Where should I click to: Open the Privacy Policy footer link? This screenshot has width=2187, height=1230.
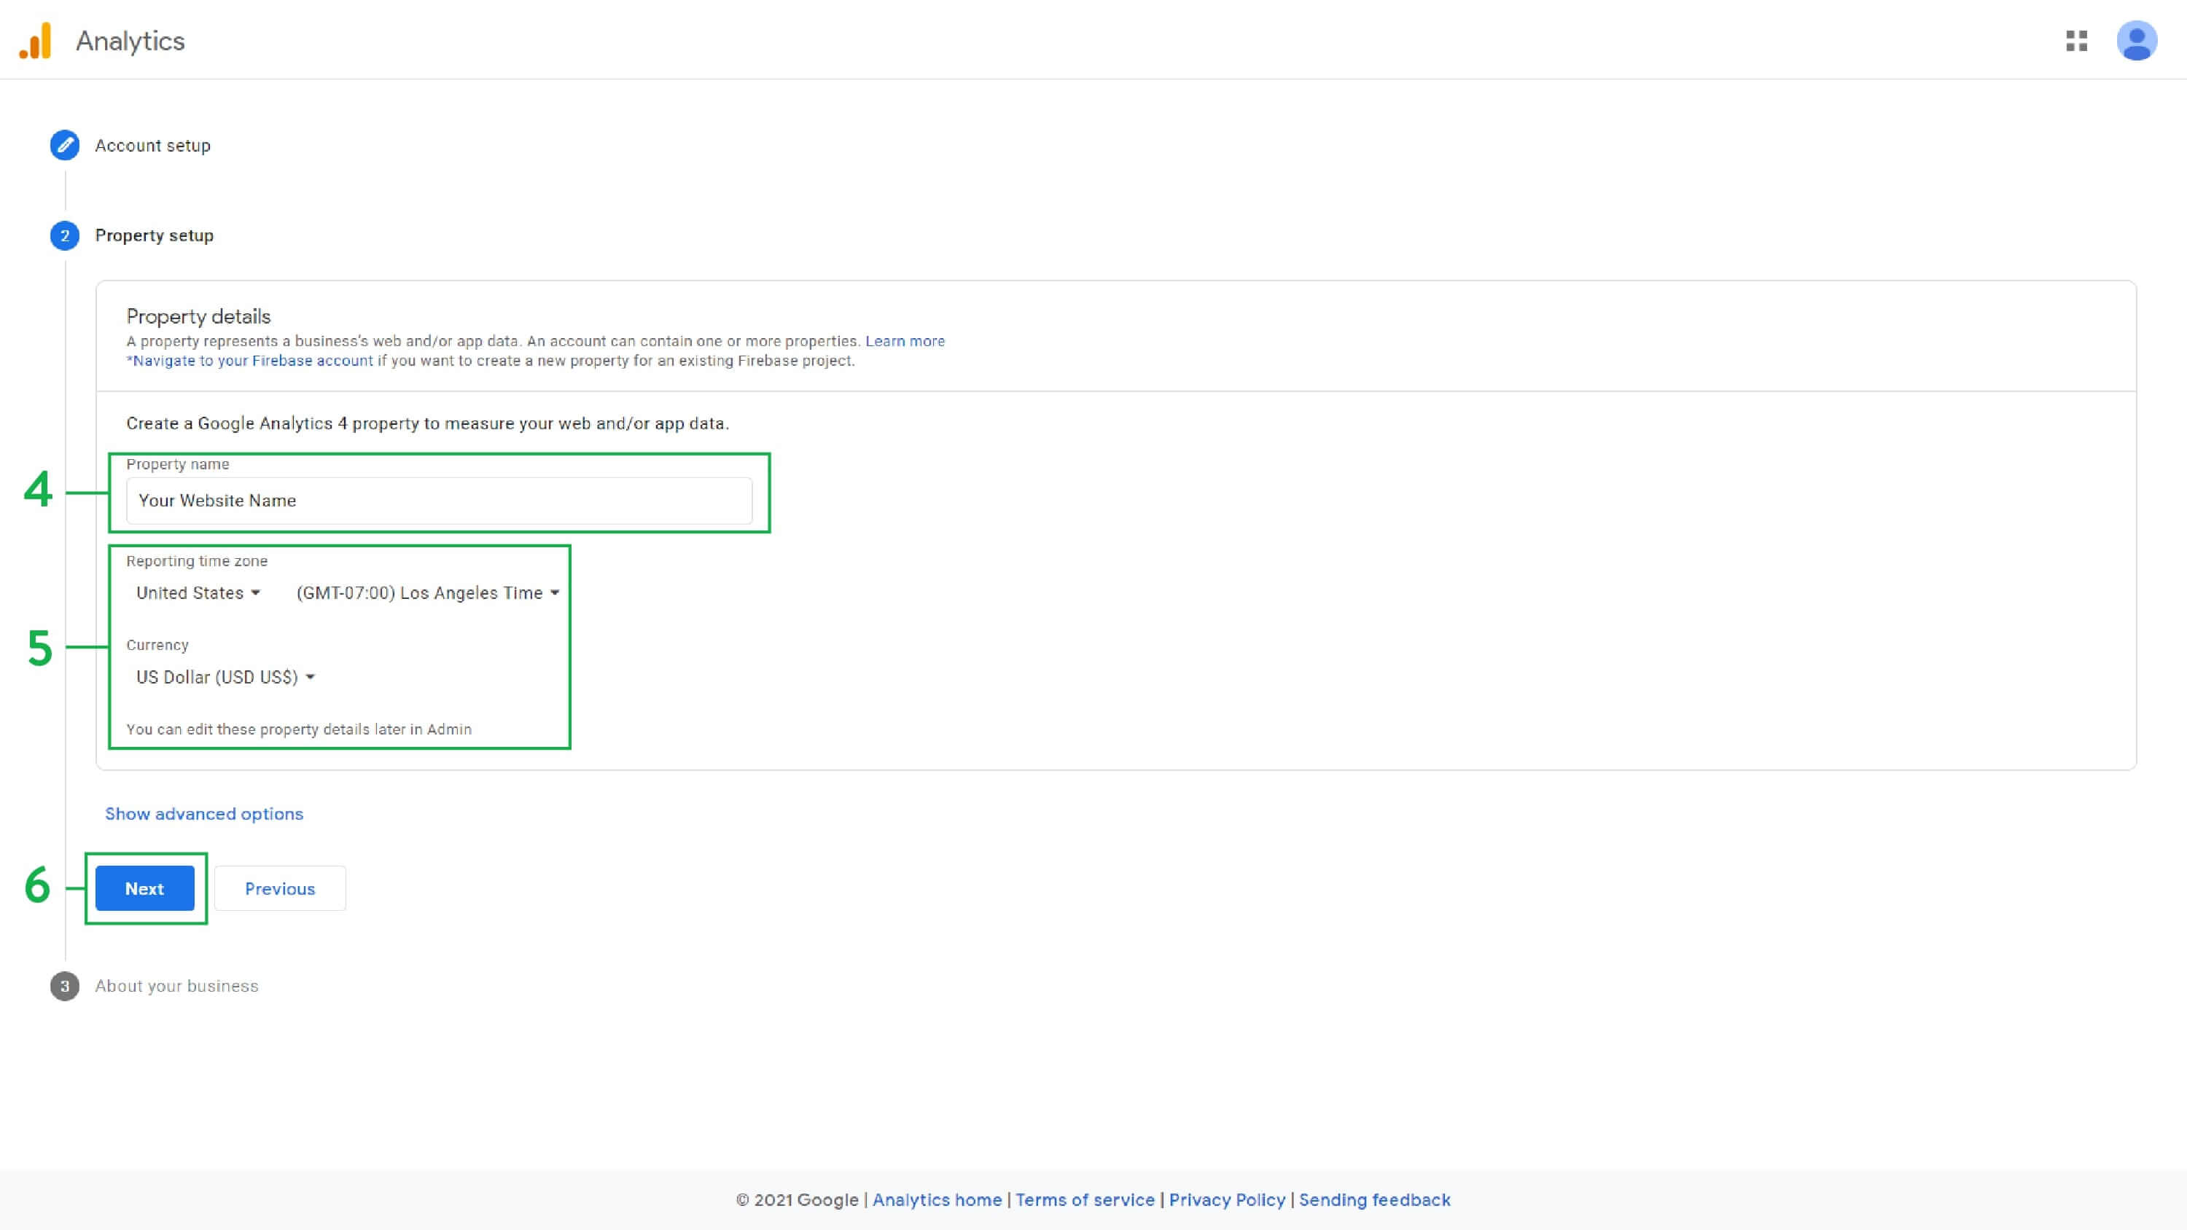pyautogui.click(x=1227, y=1199)
